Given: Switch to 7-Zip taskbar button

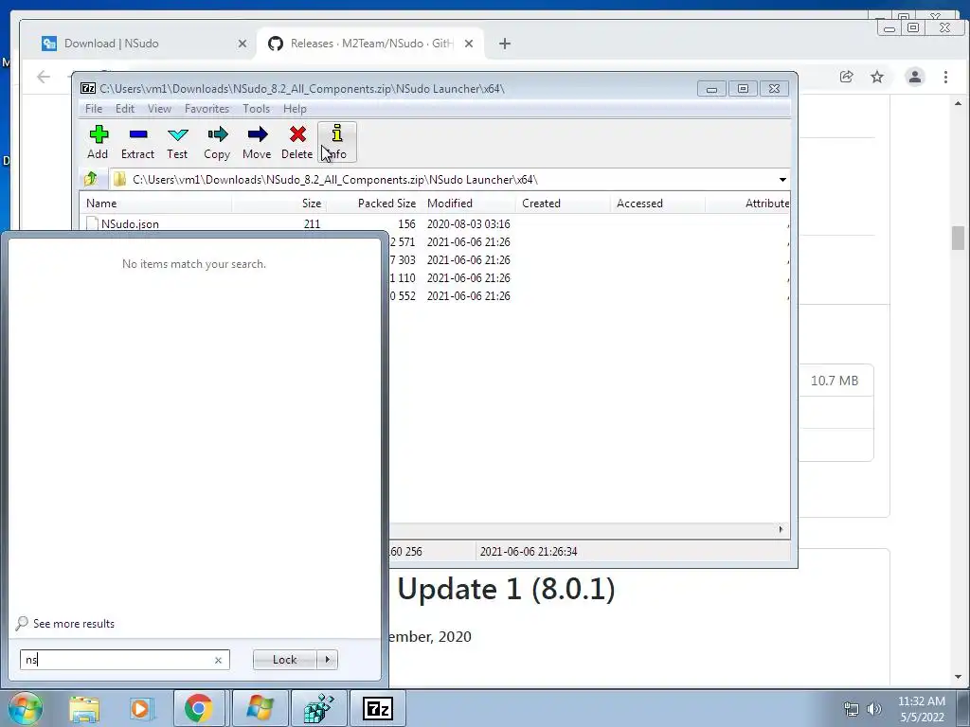Looking at the screenshot, I should [378, 708].
